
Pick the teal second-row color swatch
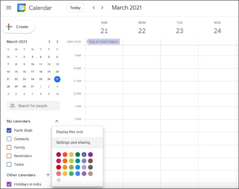coord(78,161)
